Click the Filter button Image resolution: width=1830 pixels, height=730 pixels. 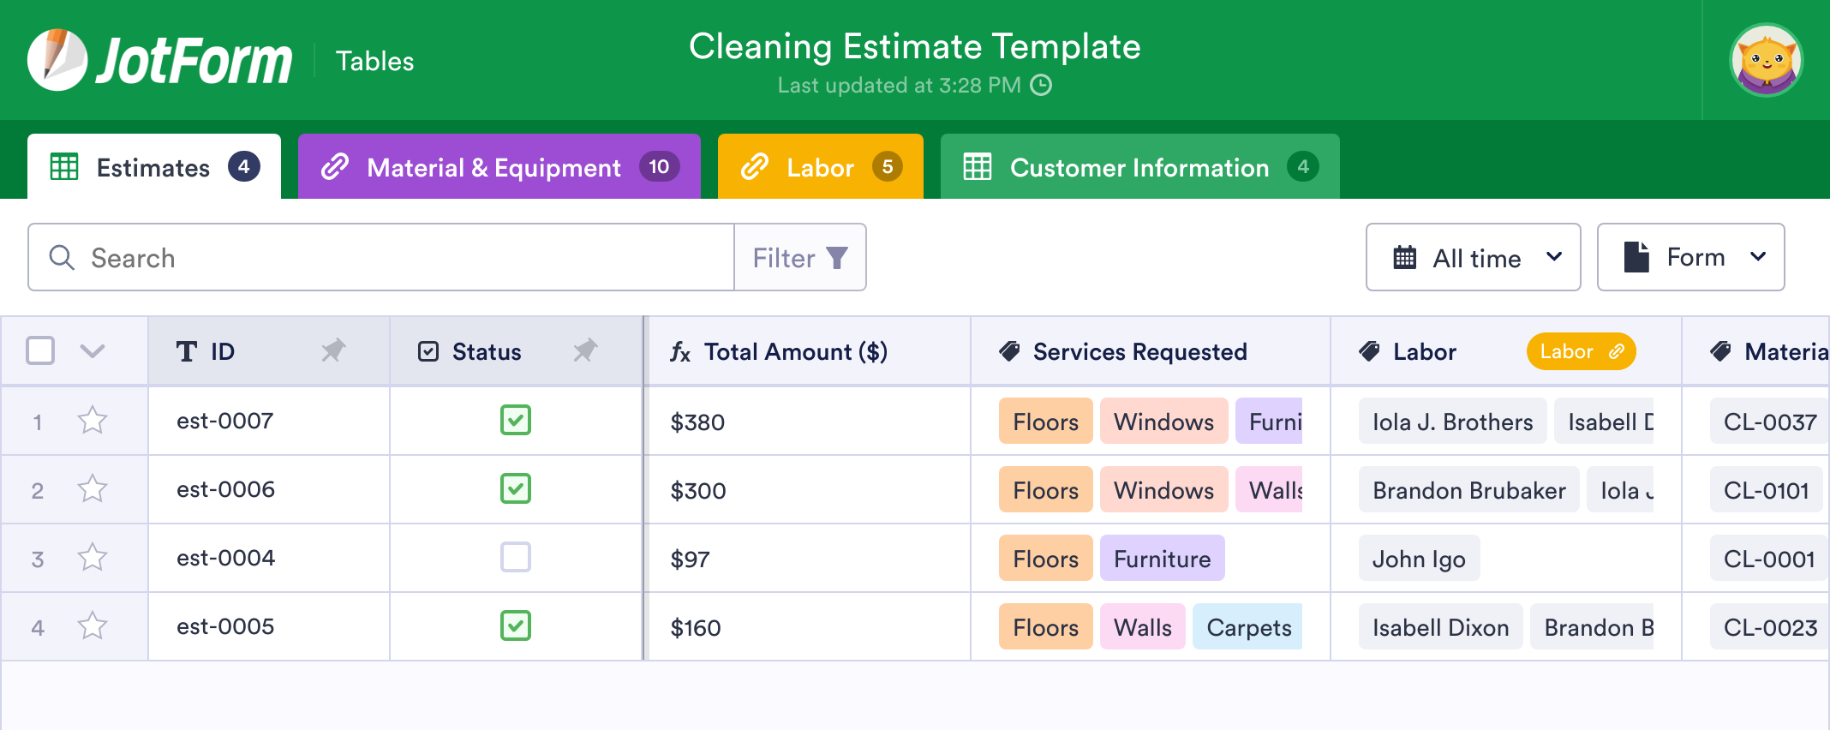[x=799, y=257]
